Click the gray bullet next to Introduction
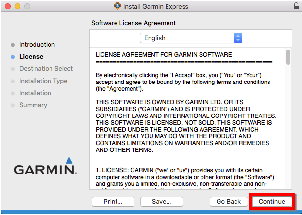Screen dimensions: 302x215 click(x=13, y=45)
